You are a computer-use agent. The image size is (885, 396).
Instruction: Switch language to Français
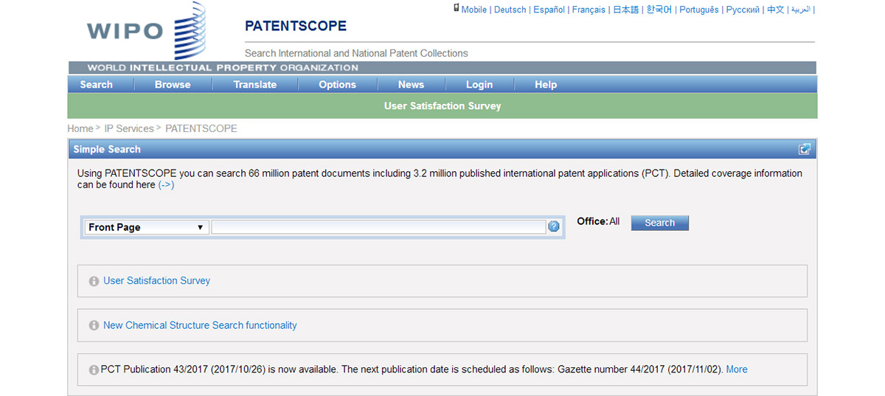pos(589,10)
